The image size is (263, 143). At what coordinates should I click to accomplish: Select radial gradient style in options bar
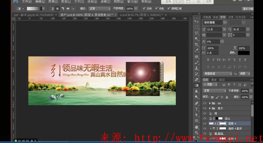(x=57, y=8)
